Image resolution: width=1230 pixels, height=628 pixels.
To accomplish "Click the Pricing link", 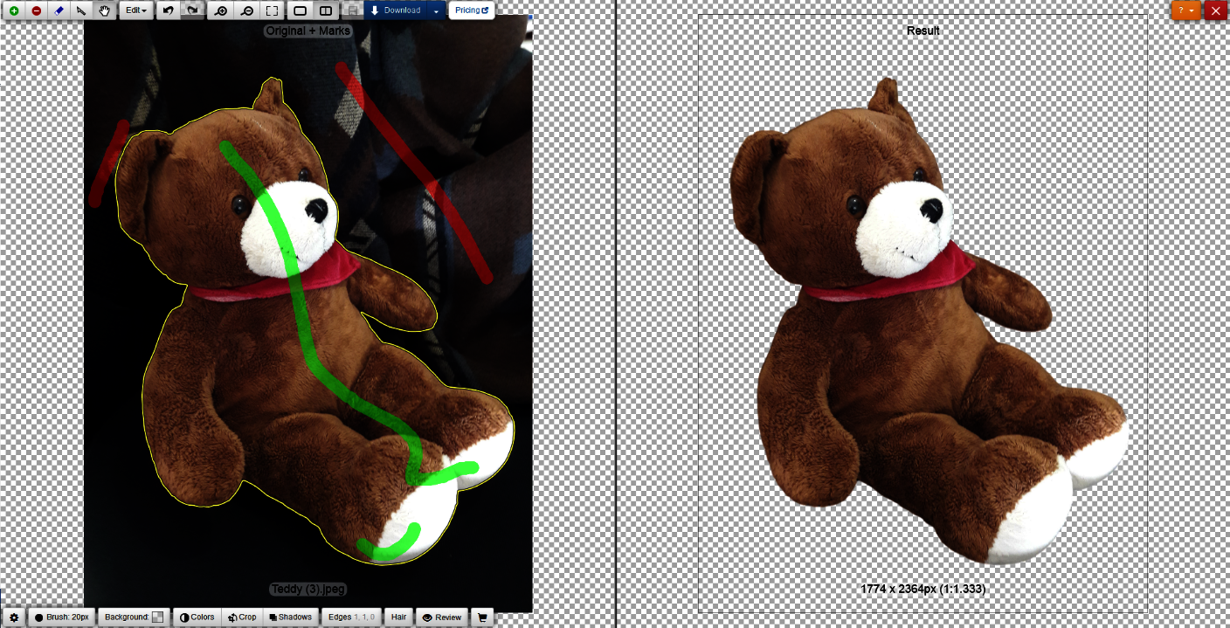I will [x=471, y=10].
